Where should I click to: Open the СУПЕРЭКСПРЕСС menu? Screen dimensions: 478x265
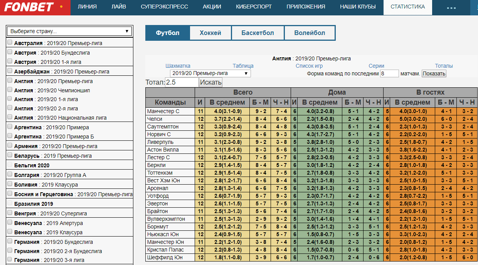click(x=165, y=7)
